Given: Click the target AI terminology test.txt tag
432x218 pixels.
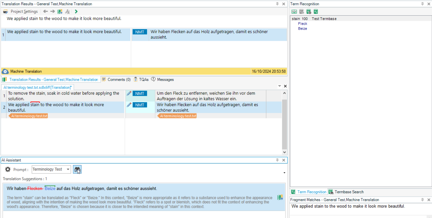Looking at the screenshot, I should tap(177, 116).
